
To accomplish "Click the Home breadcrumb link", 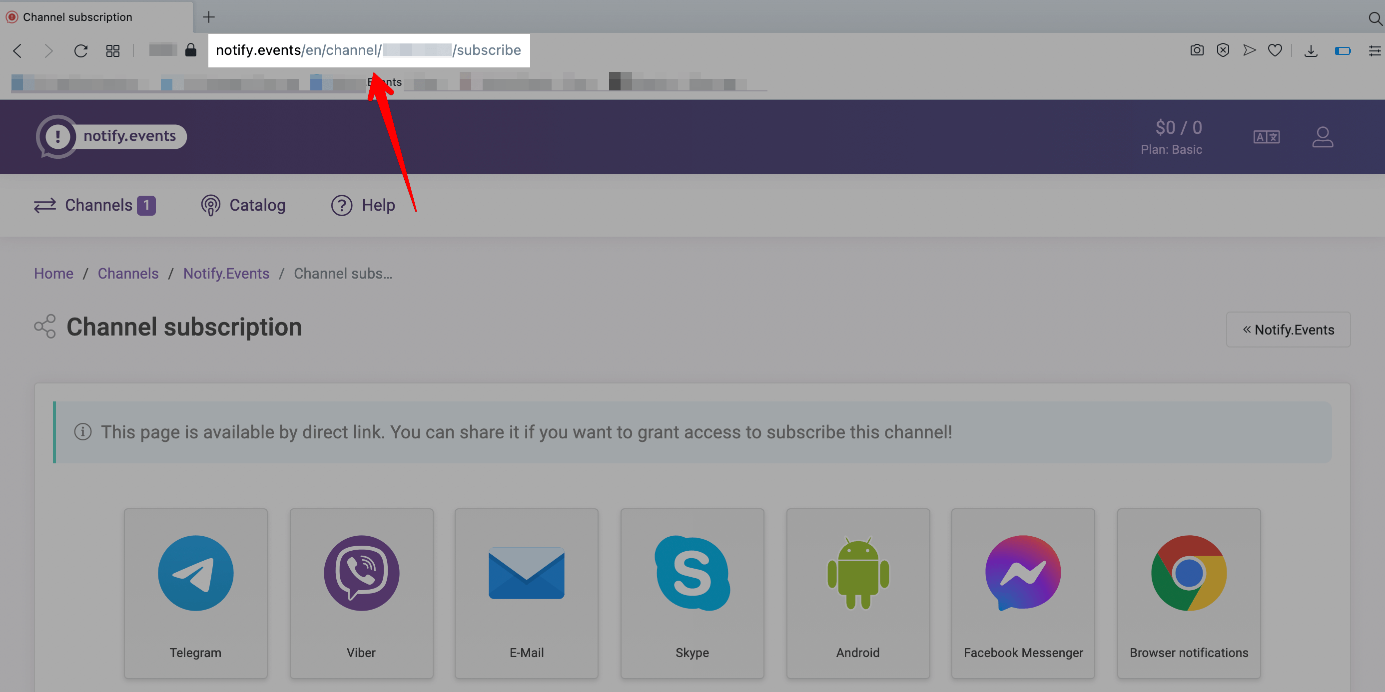I will click(54, 273).
